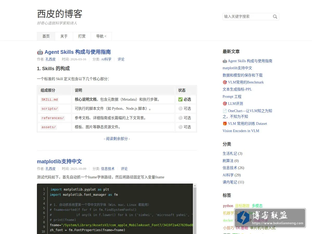Open the LLM评测 article link
Viewport: 312px width, 234px height.
pos(233,104)
